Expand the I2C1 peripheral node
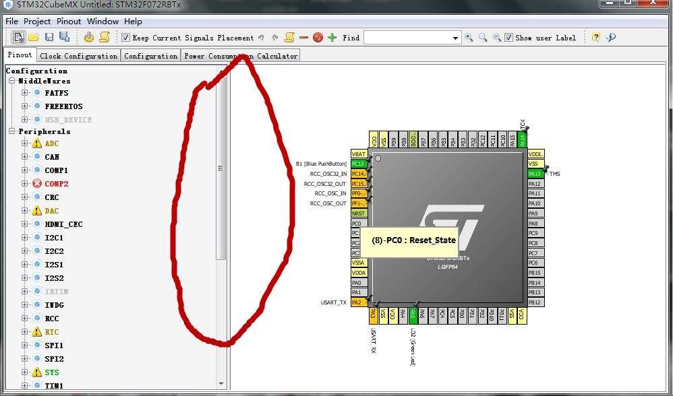This screenshot has height=396, width=673. (24, 238)
